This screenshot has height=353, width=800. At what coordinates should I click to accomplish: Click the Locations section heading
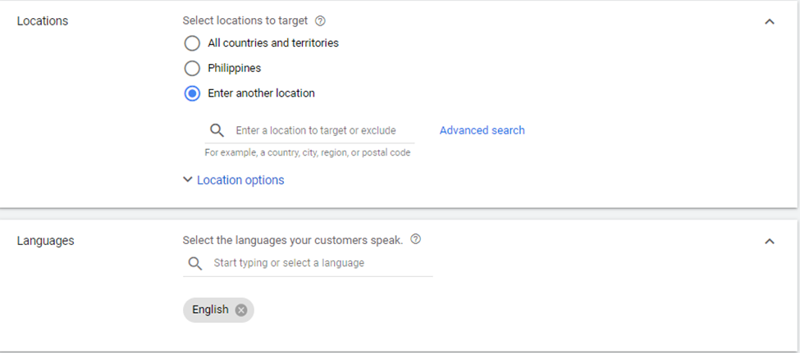[x=43, y=20]
